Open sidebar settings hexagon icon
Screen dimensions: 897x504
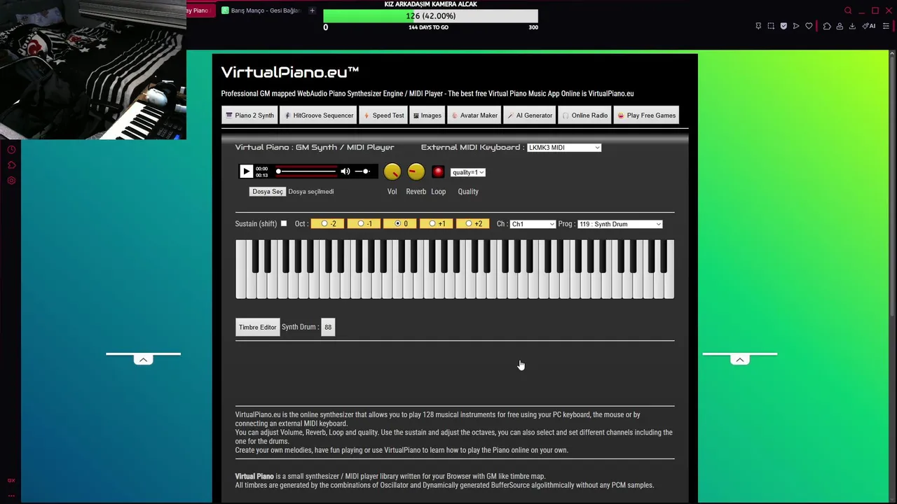coord(11,181)
